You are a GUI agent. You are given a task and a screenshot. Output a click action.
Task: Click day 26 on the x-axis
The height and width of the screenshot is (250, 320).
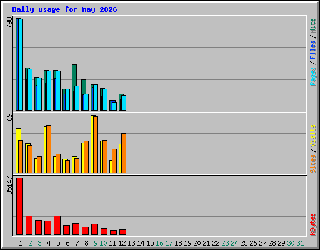coord(253,243)
